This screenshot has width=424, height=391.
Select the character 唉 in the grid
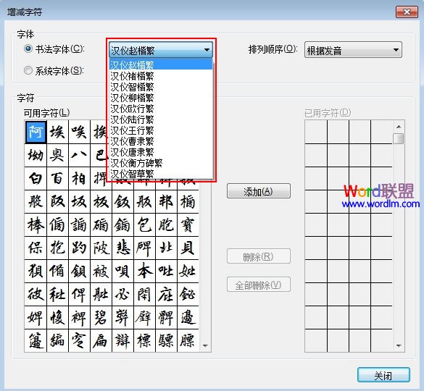79,132
